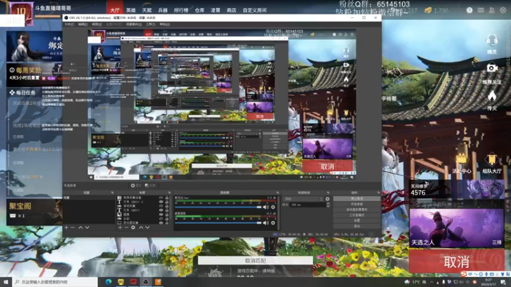Toggle visibility of second 文本 (GDI+) source
511x287 pixels.
[x=161, y=210]
